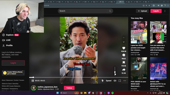This screenshot has height=95, width=170.
Task: Share video using arrow icon
Action: click(x=124, y=70)
